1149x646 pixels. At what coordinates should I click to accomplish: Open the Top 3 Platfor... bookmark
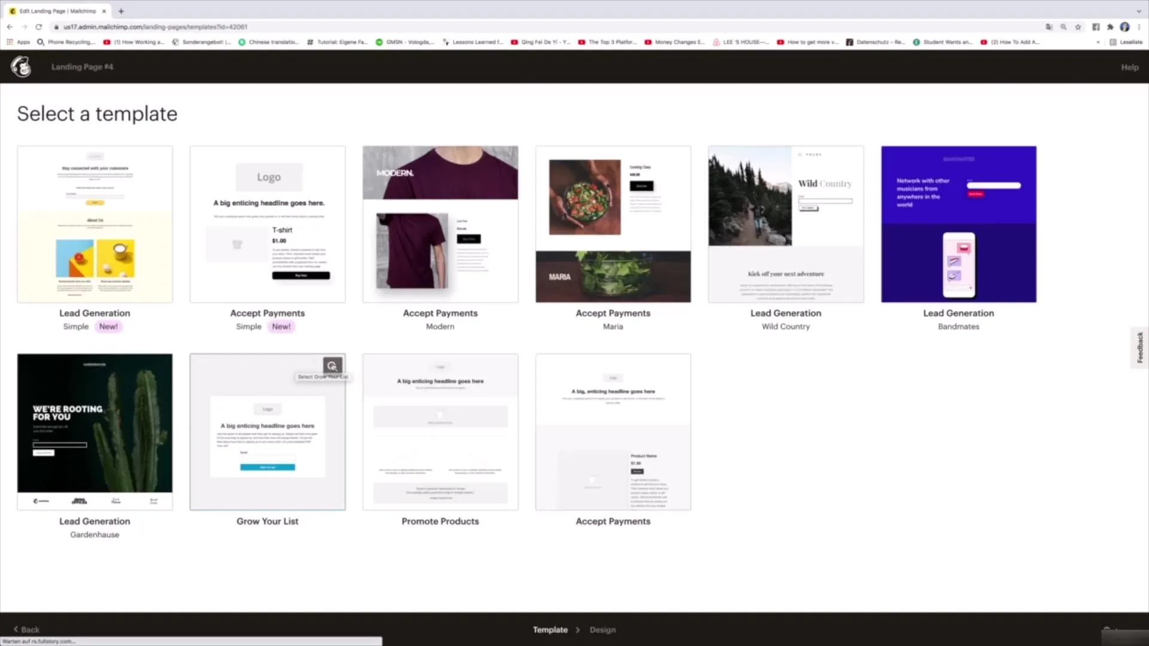coord(607,42)
